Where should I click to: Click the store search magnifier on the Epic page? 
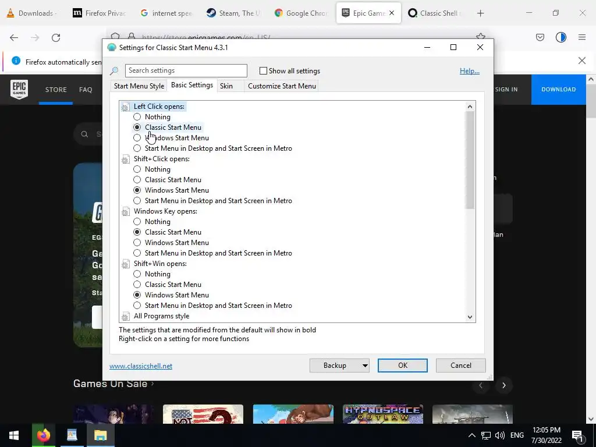[x=84, y=134]
